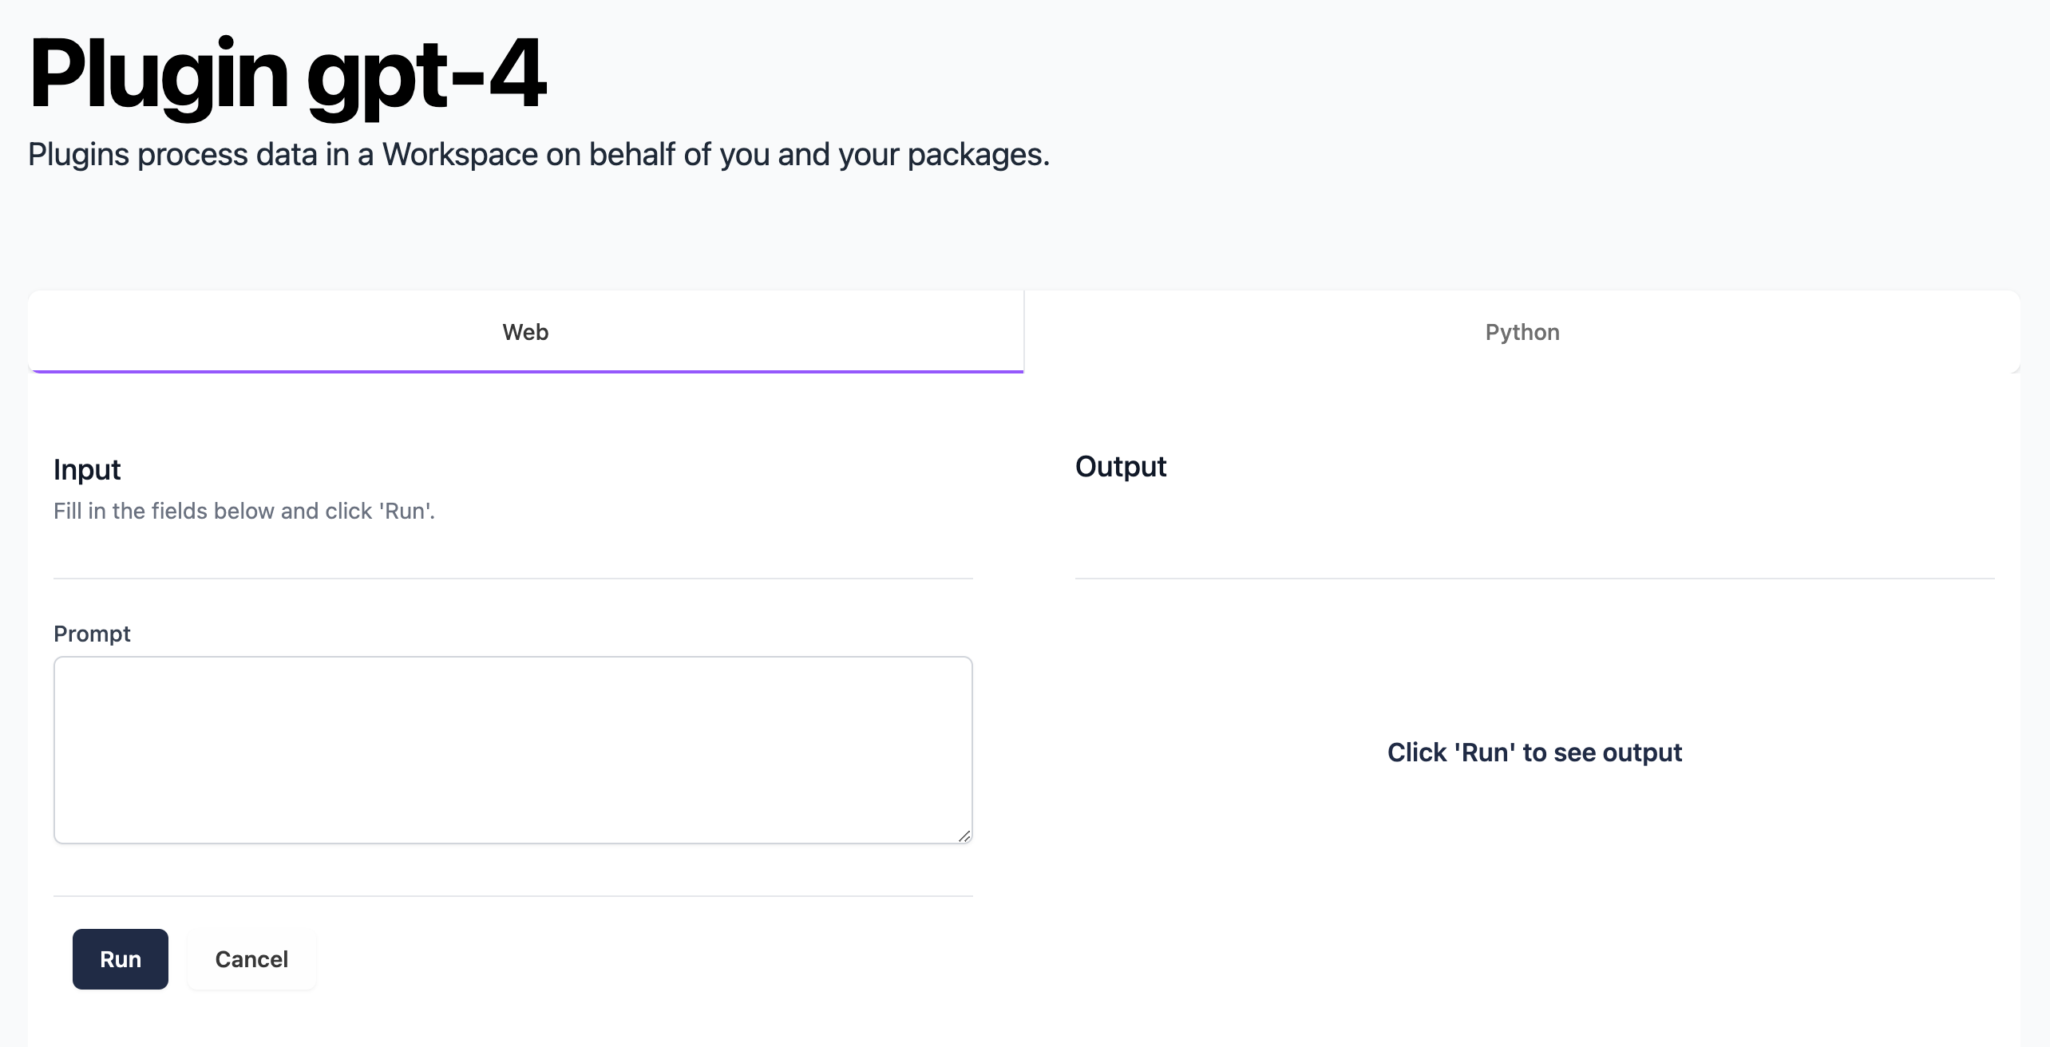Click the divider line above Run button
The height and width of the screenshot is (1047, 2050).
pos(512,895)
